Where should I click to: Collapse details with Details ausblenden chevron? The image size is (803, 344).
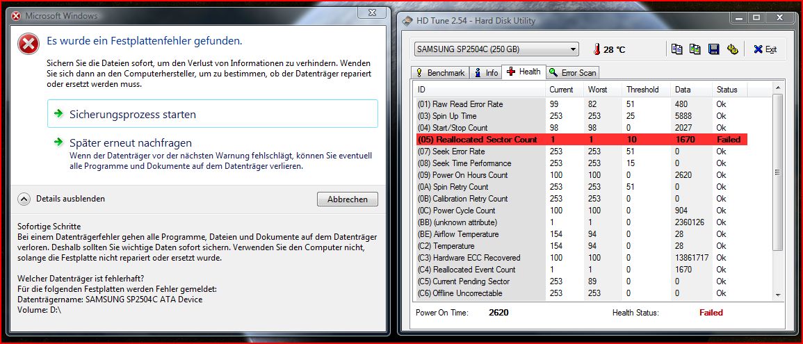tap(24, 199)
